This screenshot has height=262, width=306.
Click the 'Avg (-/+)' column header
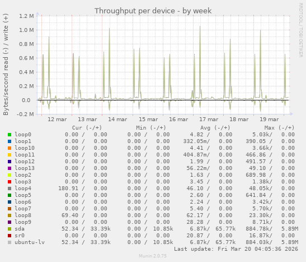[215, 128]
